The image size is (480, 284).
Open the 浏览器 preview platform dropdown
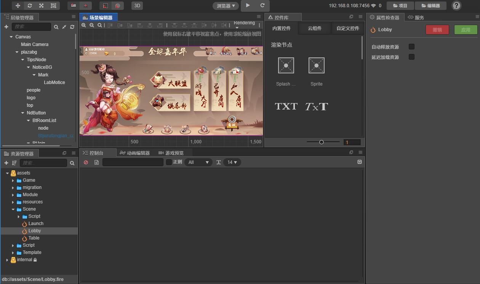click(x=226, y=6)
